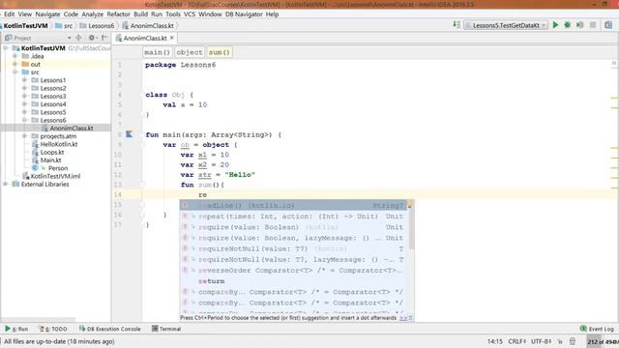The width and height of the screenshot is (619, 348).
Task: Open the Edit menu
Action: click(x=9, y=14)
